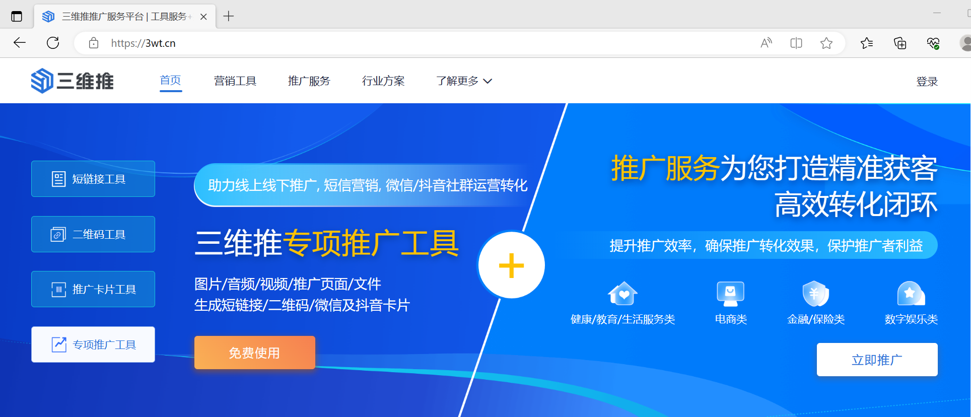Open the tab actions menu icon
971x417 pixels.
(x=17, y=17)
